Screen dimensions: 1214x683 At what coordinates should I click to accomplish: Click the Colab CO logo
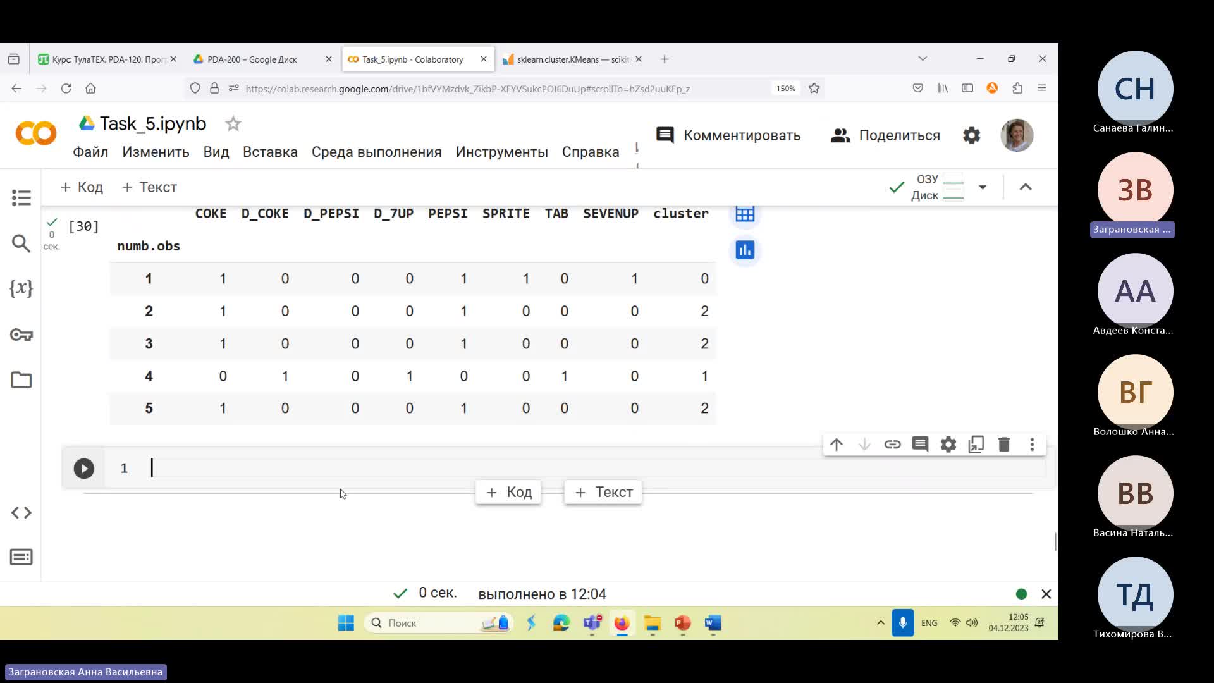tap(36, 134)
